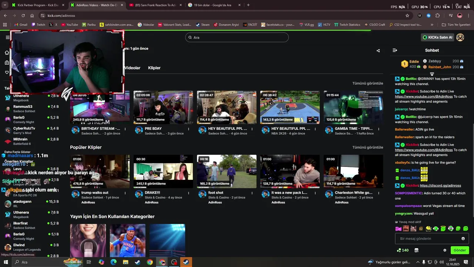474x267 pixels.
Task: Open options menu for DRAKE!!! clip
Action: [x=188, y=193]
